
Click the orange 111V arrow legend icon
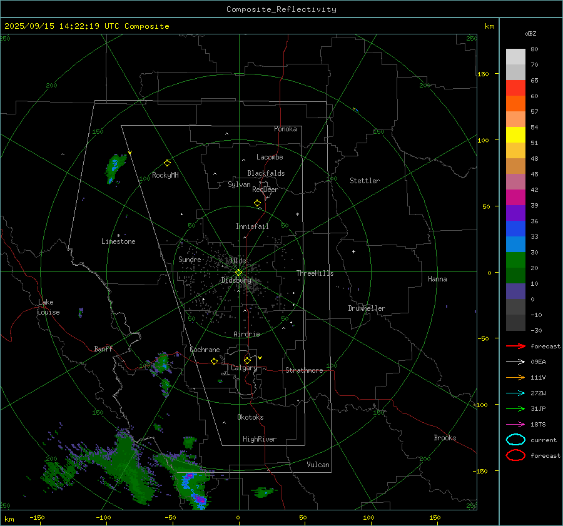pos(515,377)
